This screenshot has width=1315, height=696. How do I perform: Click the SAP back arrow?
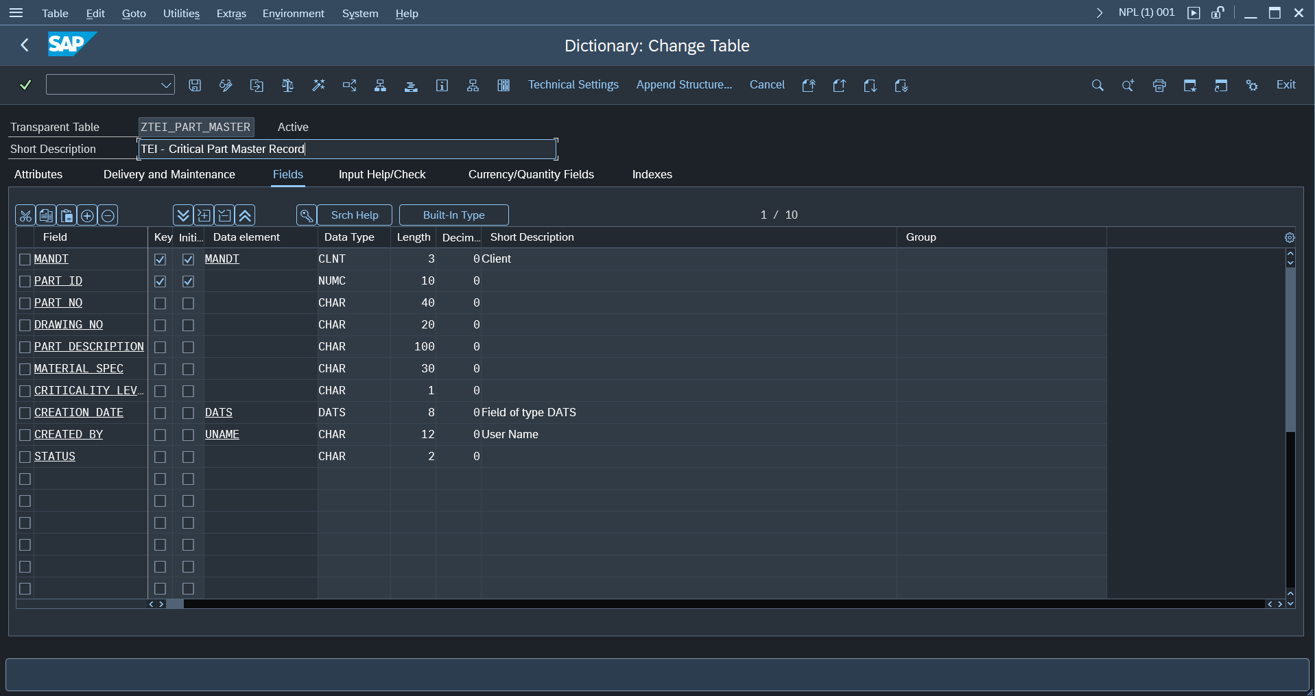25,45
